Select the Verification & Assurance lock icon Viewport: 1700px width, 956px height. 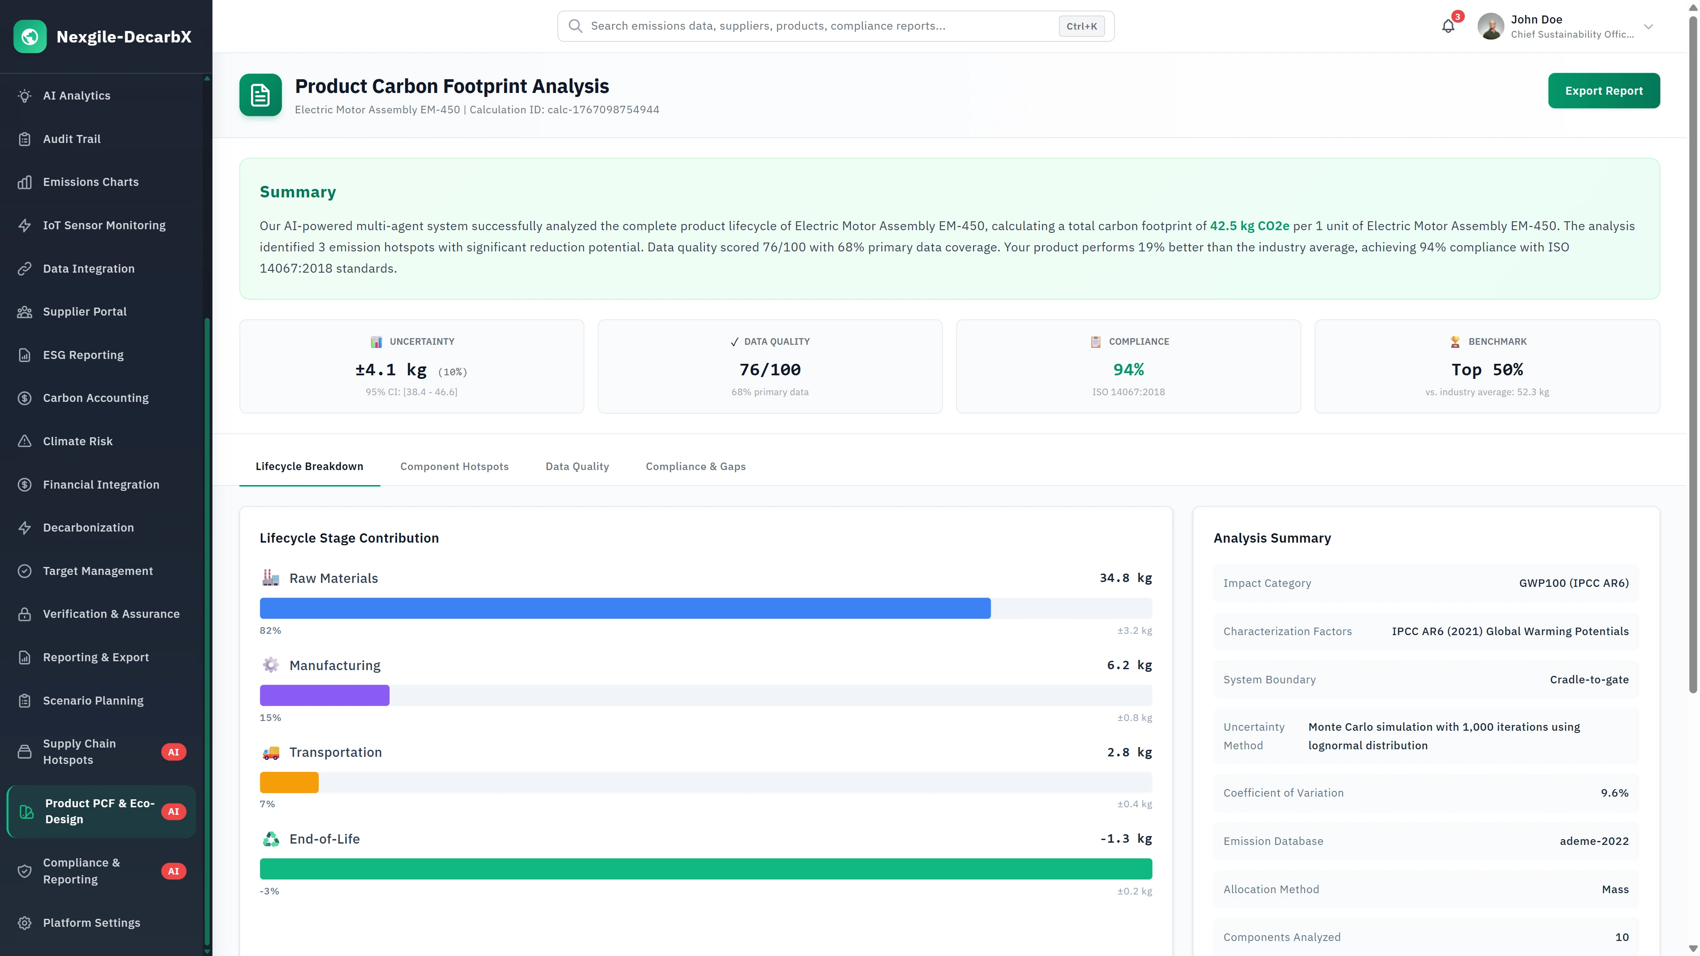pyautogui.click(x=24, y=613)
